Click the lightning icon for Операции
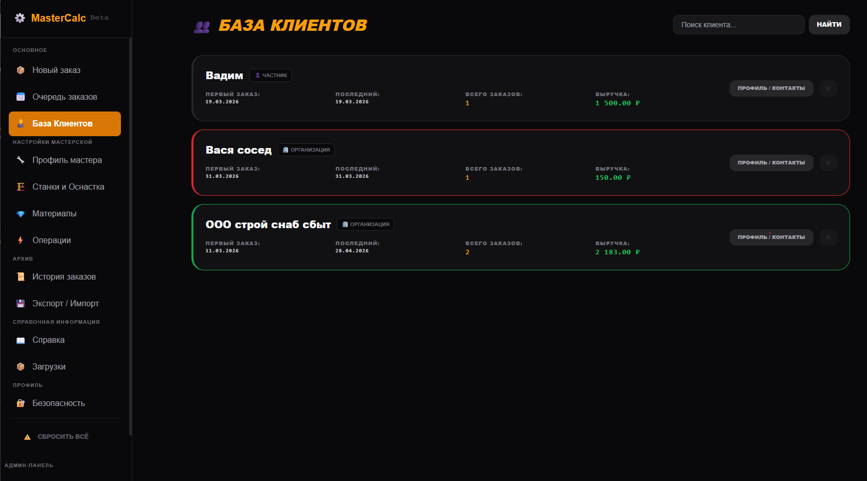Viewport: 867px width, 481px height. pyautogui.click(x=21, y=240)
